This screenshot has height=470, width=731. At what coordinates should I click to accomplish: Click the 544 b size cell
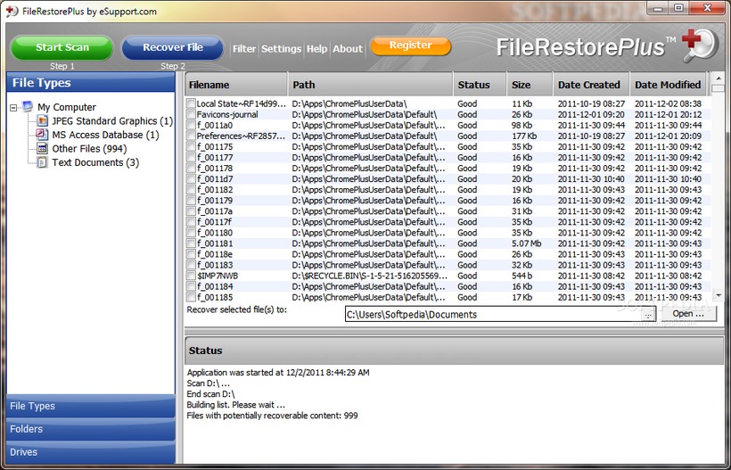point(522,276)
